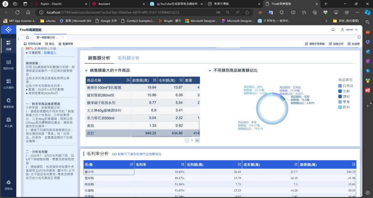Open the Pyplot - Chainlit browser tab
373x198 pixels.
coord(61,4)
